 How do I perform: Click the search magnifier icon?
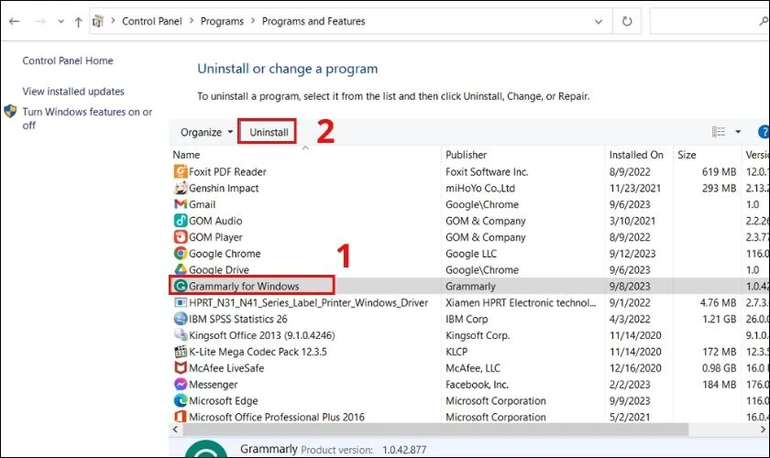[764, 21]
